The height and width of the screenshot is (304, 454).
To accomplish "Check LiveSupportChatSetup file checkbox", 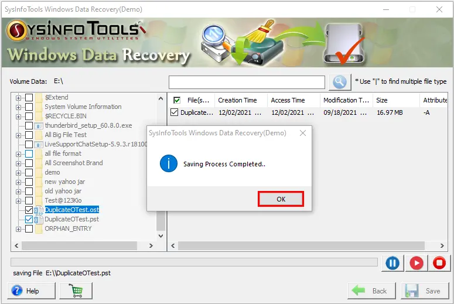I will (29, 144).
